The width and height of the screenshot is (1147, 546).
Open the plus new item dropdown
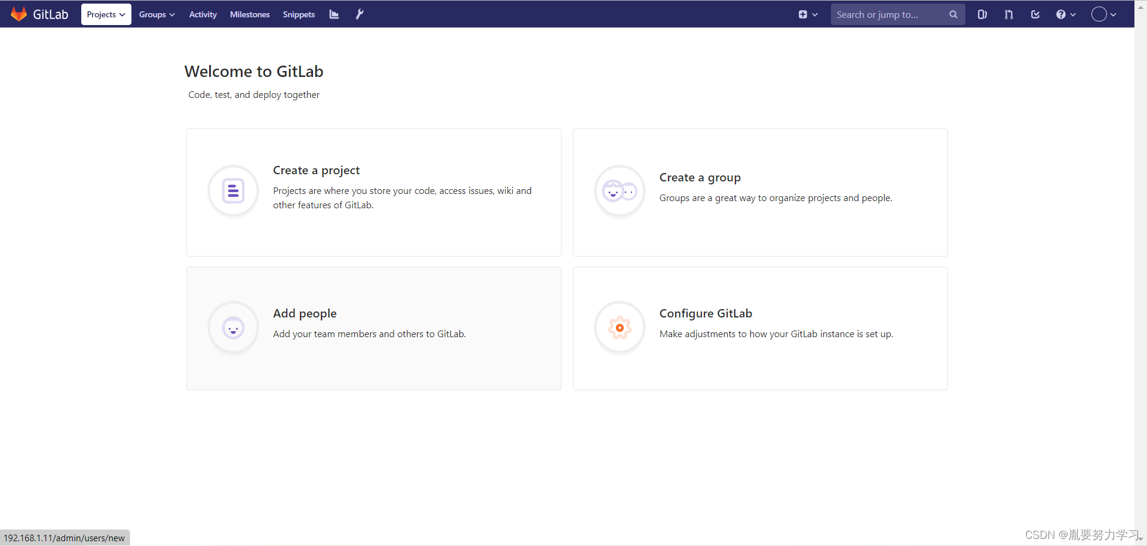pyautogui.click(x=808, y=14)
